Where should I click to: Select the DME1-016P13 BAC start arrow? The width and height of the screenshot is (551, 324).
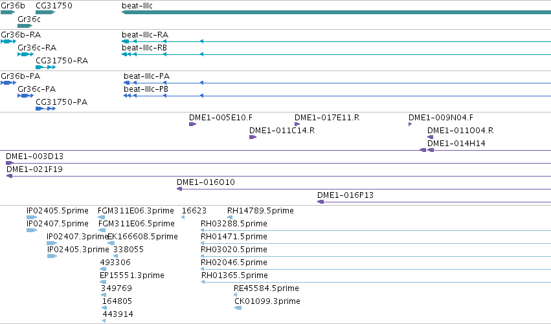320,202
